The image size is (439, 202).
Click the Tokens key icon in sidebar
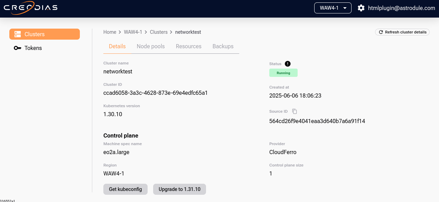point(17,48)
